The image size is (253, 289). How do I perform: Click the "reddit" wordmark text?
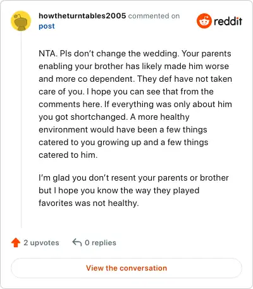click(x=228, y=21)
